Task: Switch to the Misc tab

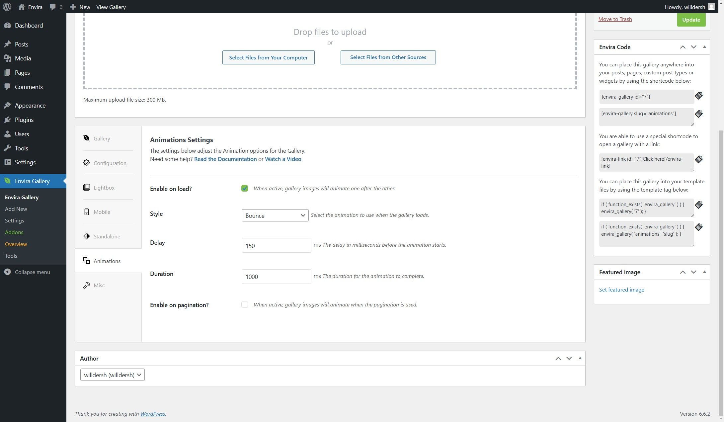Action: pos(108,285)
